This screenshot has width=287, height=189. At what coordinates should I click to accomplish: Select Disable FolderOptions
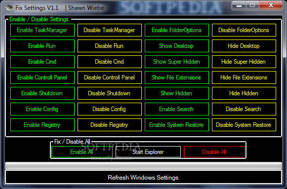coord(244,30)
